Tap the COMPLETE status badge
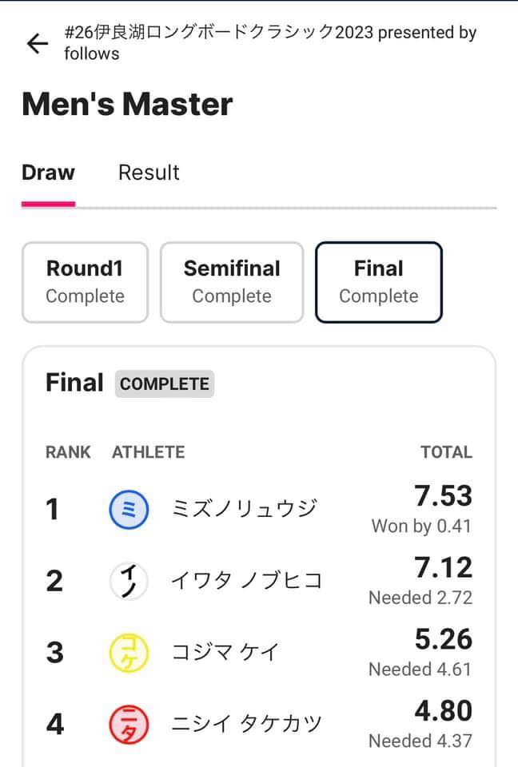Viewport: 518px width, 767px height. pyautogui.click(x=165, y=383)
